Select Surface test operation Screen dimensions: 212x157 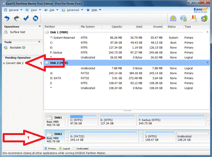(18, 32)
